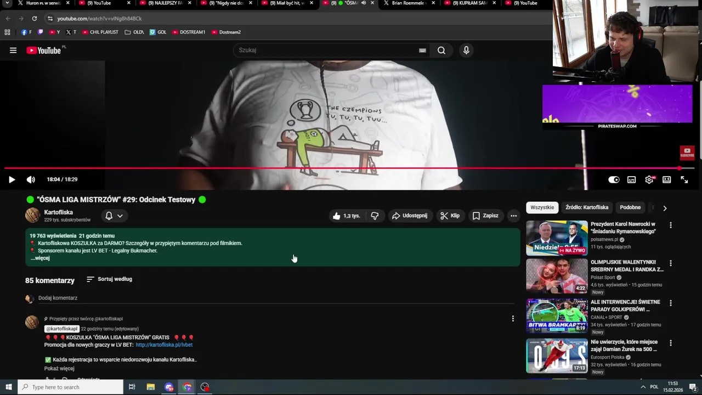
Task: Open OLD bookmarks folder
Action: [x=134, y=32]
